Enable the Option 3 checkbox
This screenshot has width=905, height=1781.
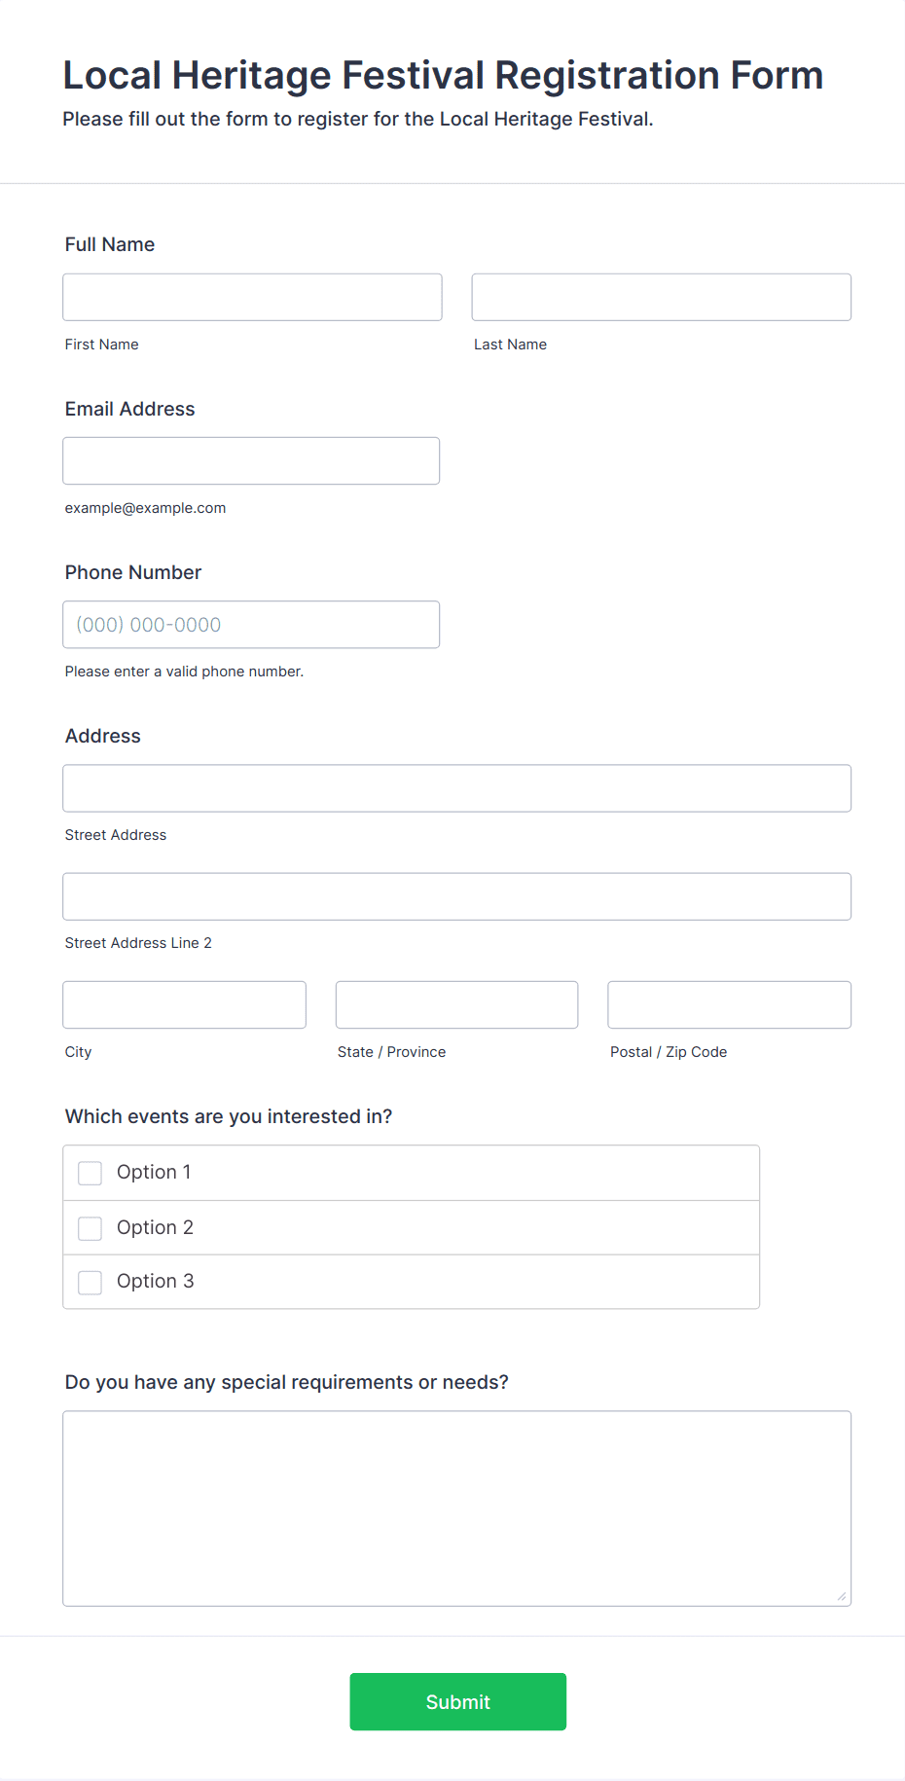pos(90,1282)
